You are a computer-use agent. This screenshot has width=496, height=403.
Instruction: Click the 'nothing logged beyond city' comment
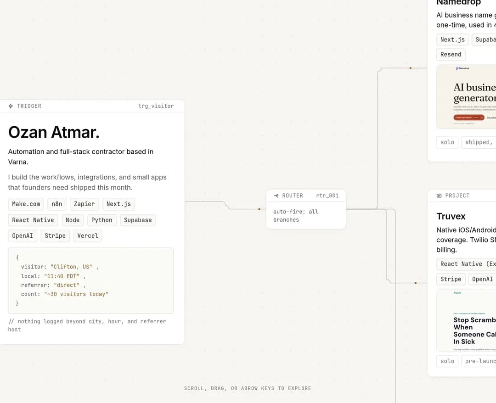[x=87, y=325]
